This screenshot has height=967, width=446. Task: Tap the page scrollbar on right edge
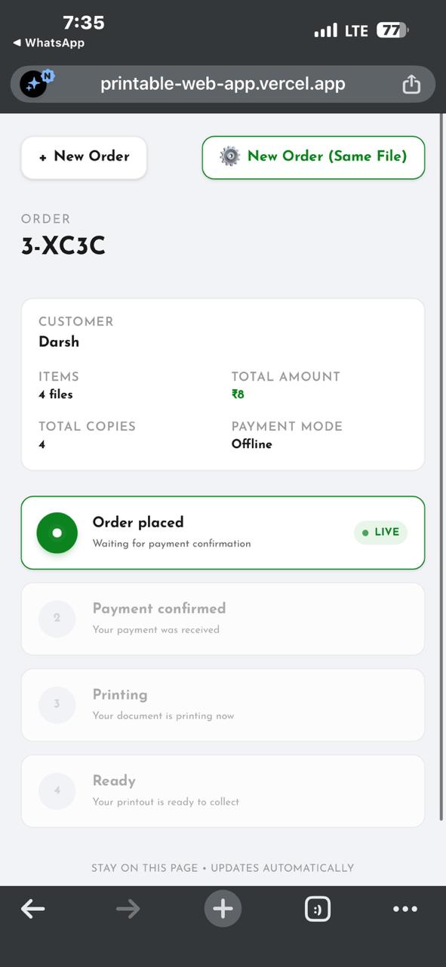tap(441, 468)
